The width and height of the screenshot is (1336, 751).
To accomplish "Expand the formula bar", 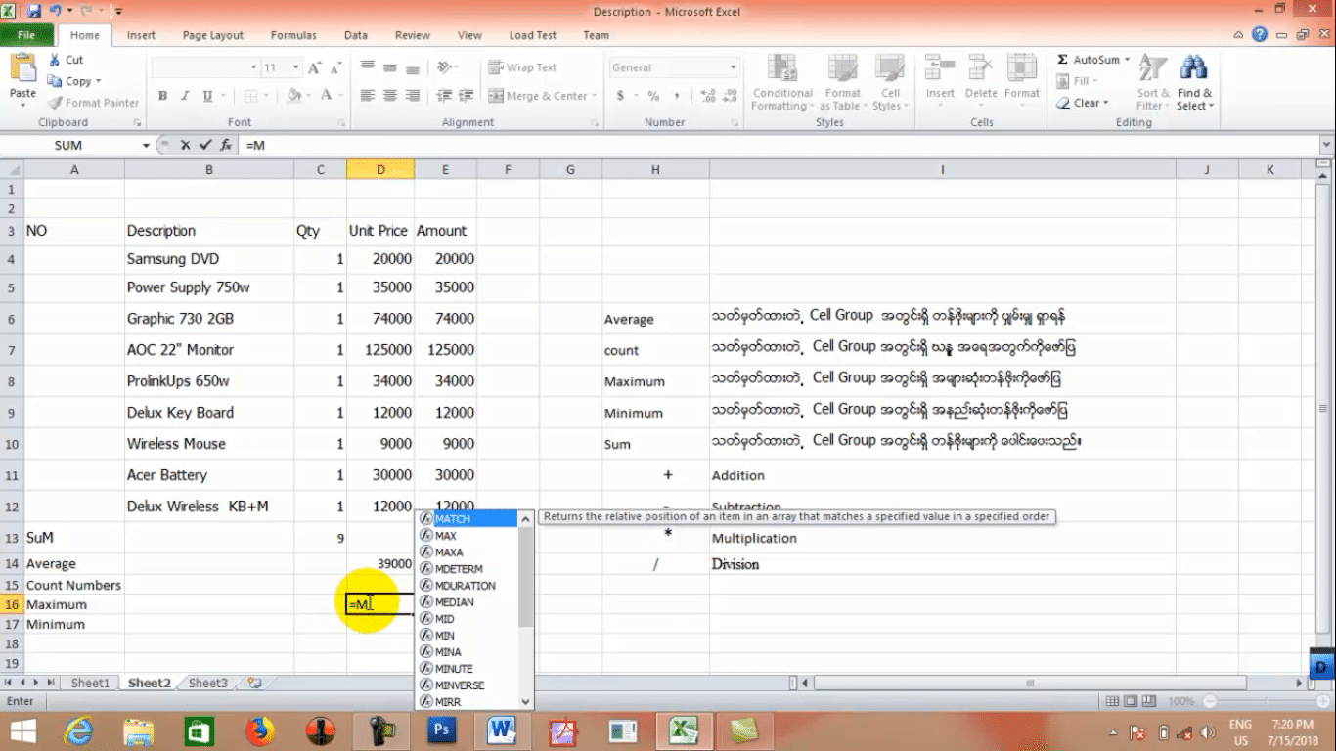I will point(1326,145).
